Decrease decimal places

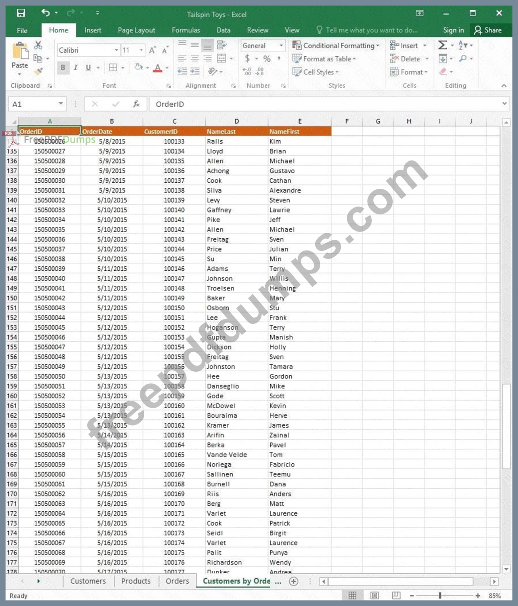coord(260,72)
